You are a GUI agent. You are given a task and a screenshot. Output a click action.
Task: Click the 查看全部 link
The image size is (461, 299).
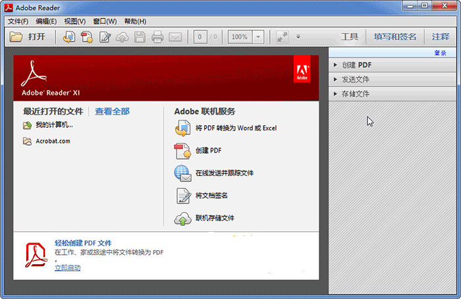[113, 111]
